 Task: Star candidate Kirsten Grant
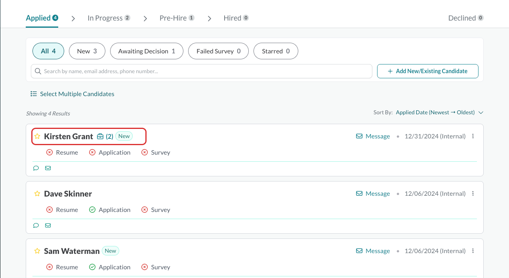point(37,136)
